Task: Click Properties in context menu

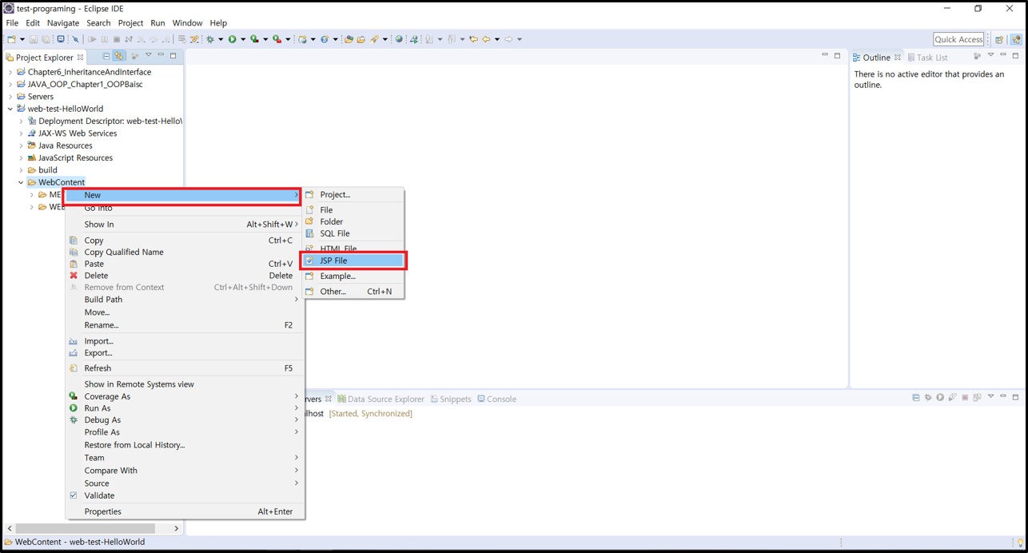Action: 184,511
